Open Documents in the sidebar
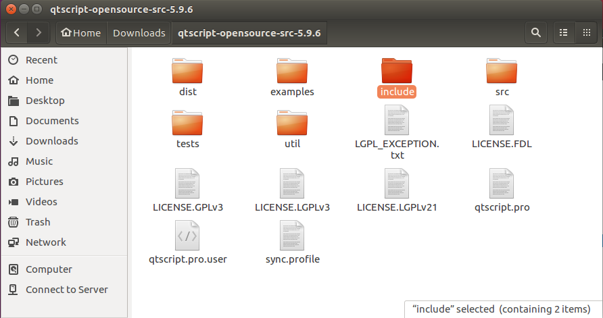Screen dimensions: 603x318 52,121
